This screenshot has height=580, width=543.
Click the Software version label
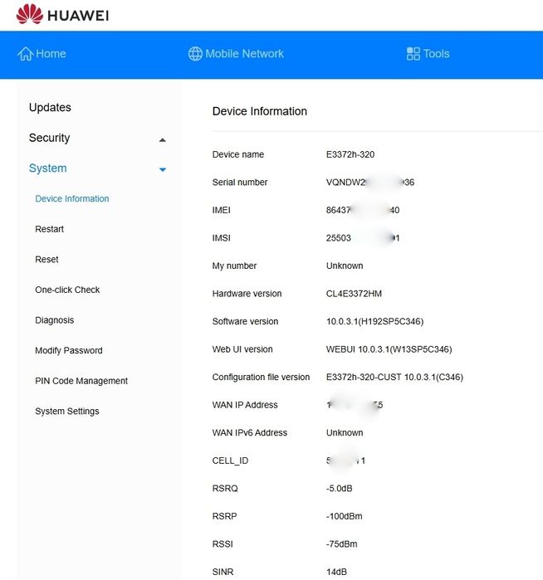pyautogui.click(x=245, y=321)
